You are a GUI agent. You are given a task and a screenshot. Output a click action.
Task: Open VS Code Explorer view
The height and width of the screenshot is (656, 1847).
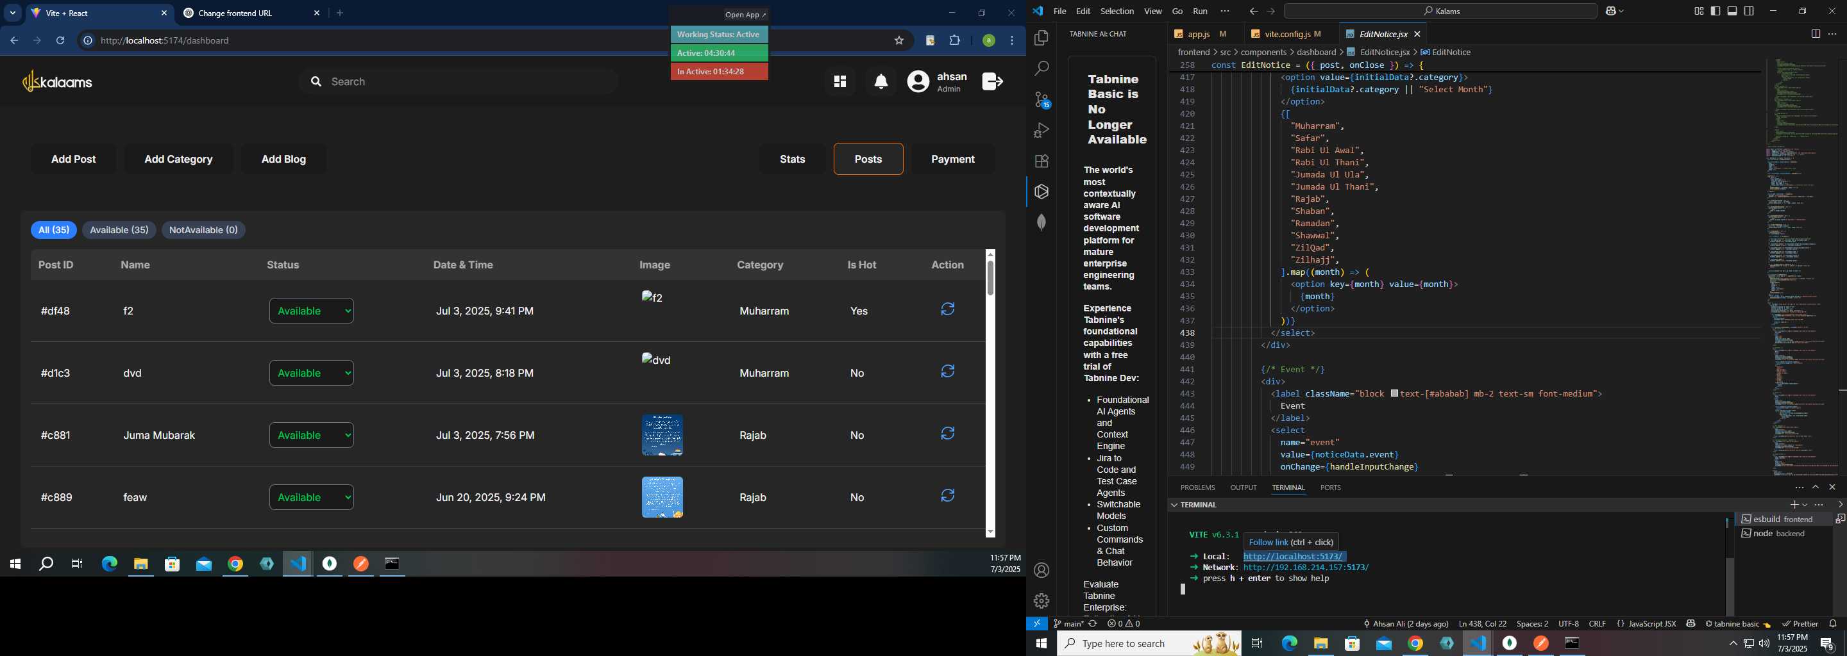click(1041, 38)
